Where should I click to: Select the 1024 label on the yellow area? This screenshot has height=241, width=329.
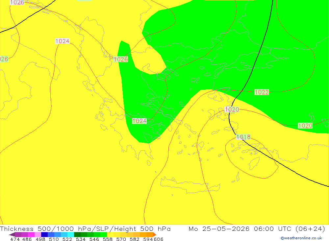click(x=62, y=41)
